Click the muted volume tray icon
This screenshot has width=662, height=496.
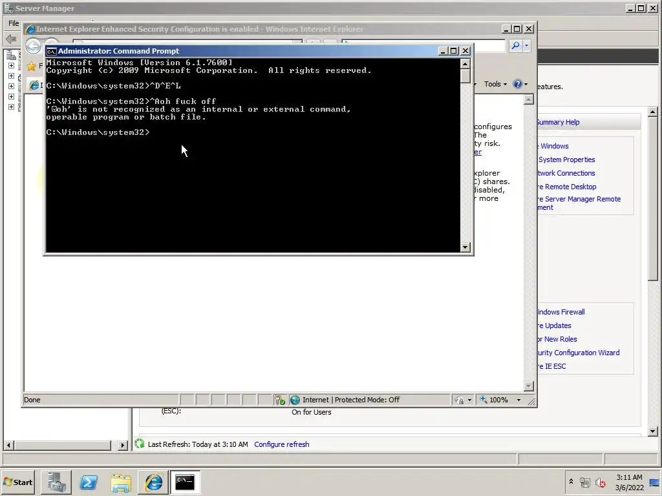tap(600, 482)
